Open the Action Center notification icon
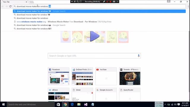The height and width of the screenshot is (107, 190). (x=179, y=104)
